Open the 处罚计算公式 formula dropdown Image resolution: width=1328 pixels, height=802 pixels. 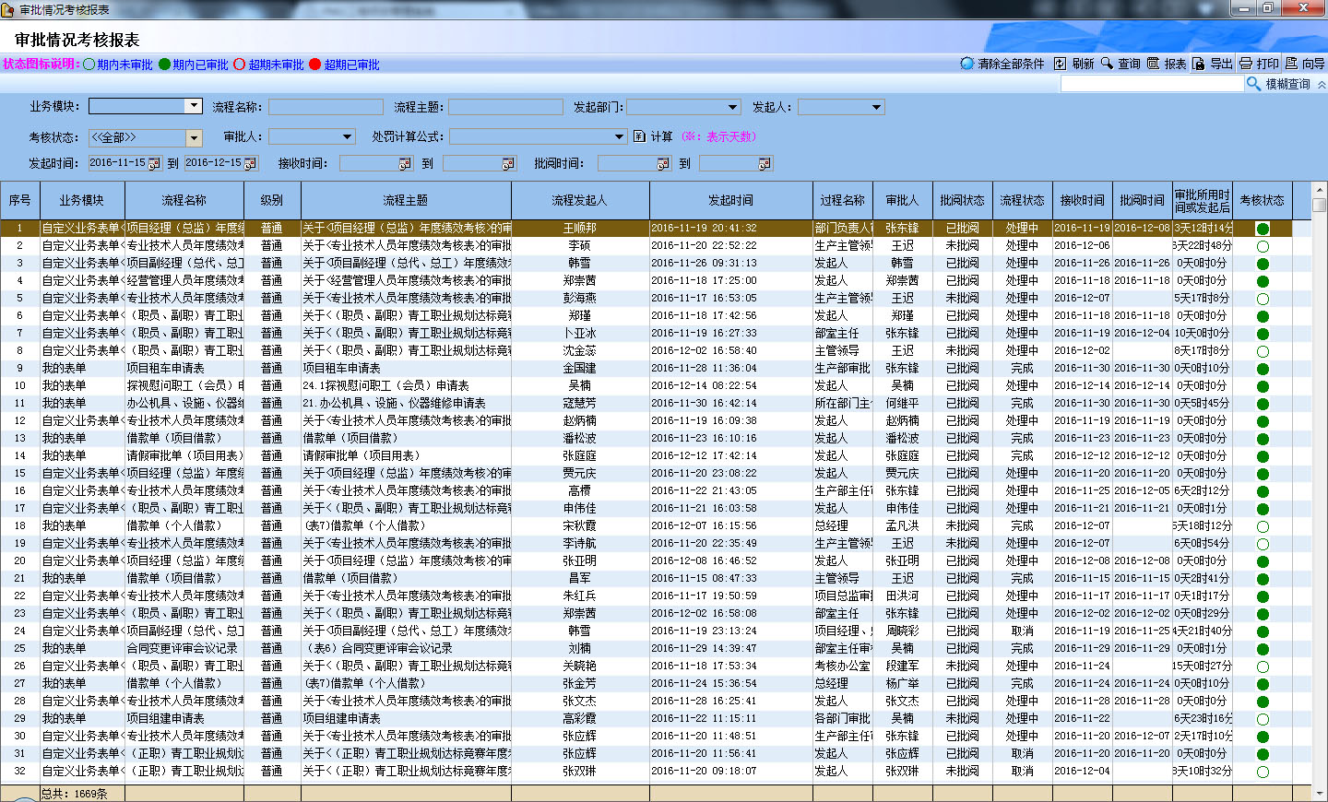(x=620, y=137)
